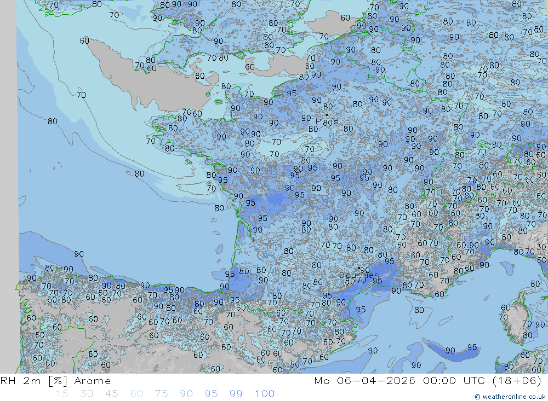Viewport: 548px width, 401px height.
Task: Select the 90 value in the legend scale
Action: [x=186, y=394]
